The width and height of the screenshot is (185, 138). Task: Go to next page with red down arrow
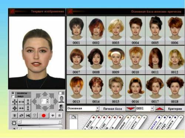[131, 109]
